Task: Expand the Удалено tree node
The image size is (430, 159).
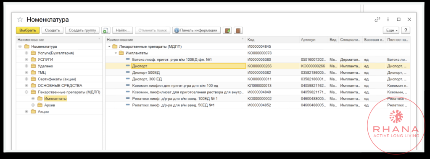Action: 26,66
